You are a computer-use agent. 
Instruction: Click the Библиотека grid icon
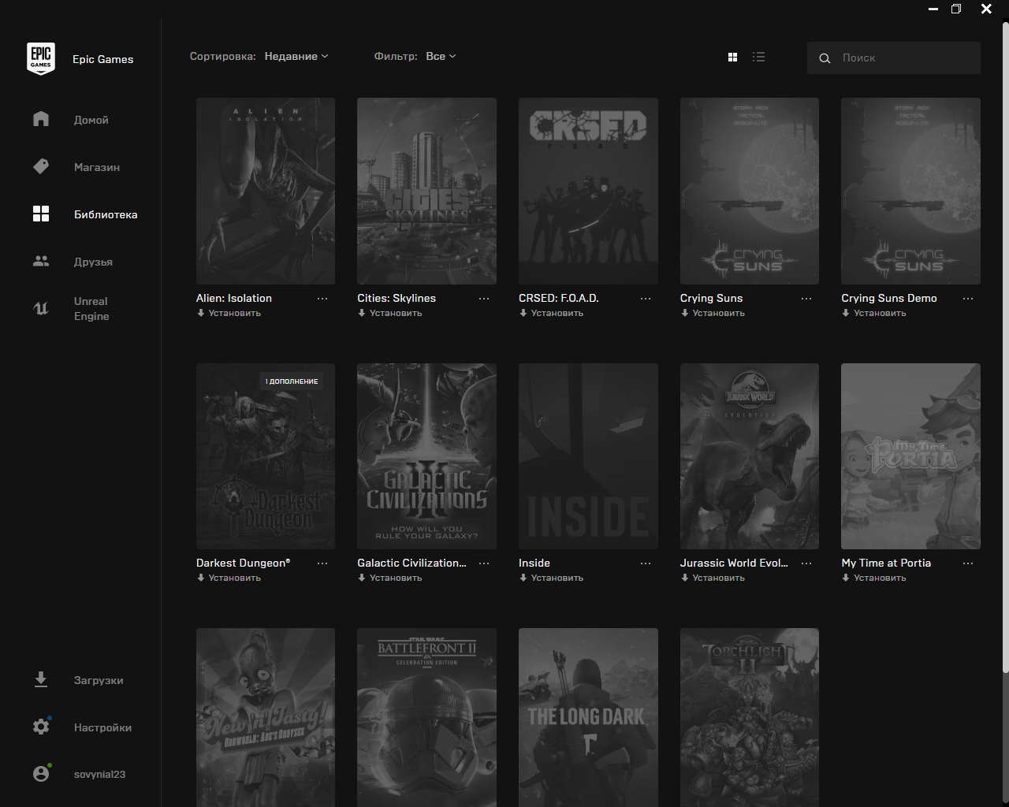tap(41, 214)
